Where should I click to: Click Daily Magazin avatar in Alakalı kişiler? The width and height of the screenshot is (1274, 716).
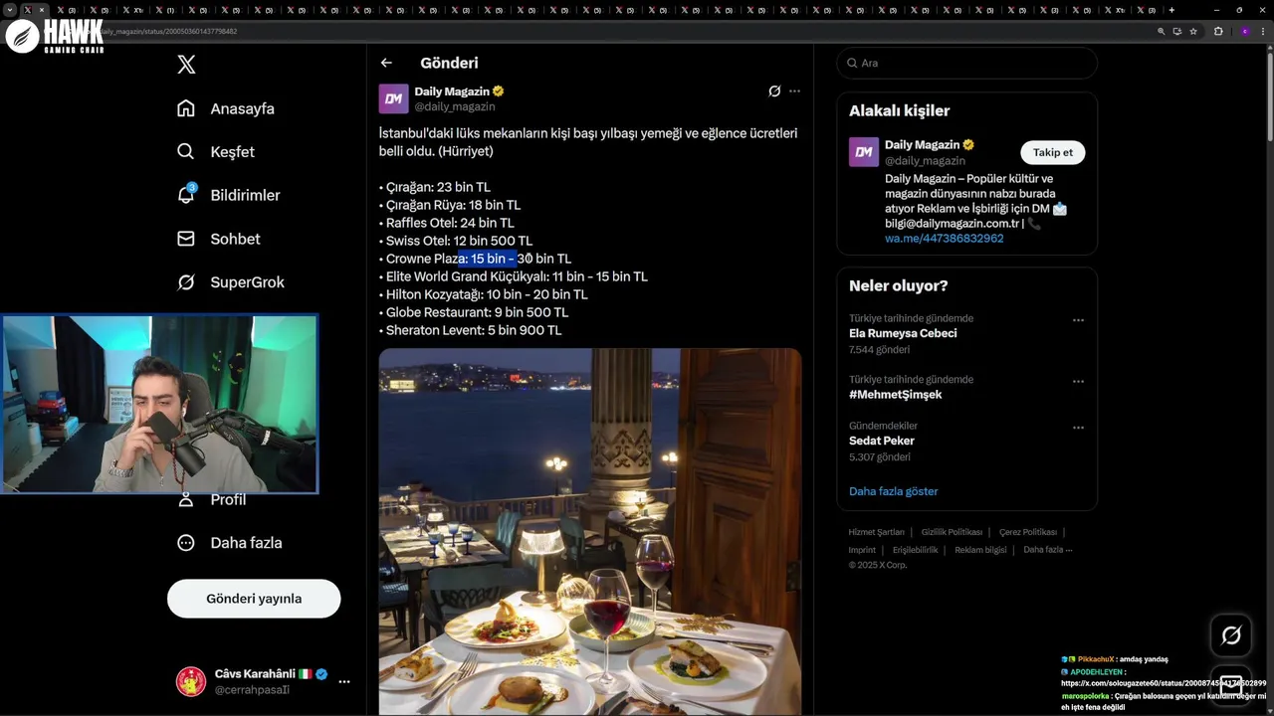(863, 152)
